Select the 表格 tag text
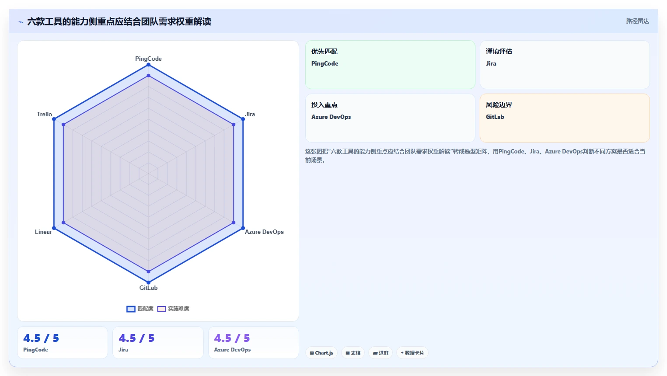 [356, 353]
